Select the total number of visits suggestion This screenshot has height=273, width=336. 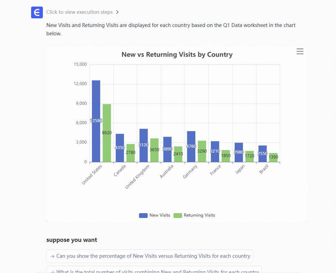tap(154, 270)
